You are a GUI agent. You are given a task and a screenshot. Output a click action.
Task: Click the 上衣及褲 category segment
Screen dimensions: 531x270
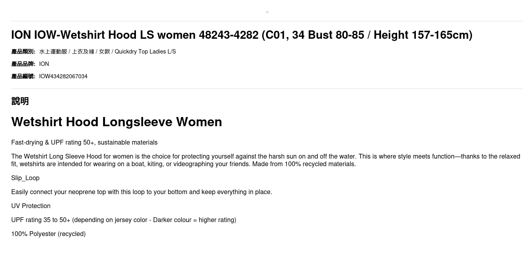point(83,52)
